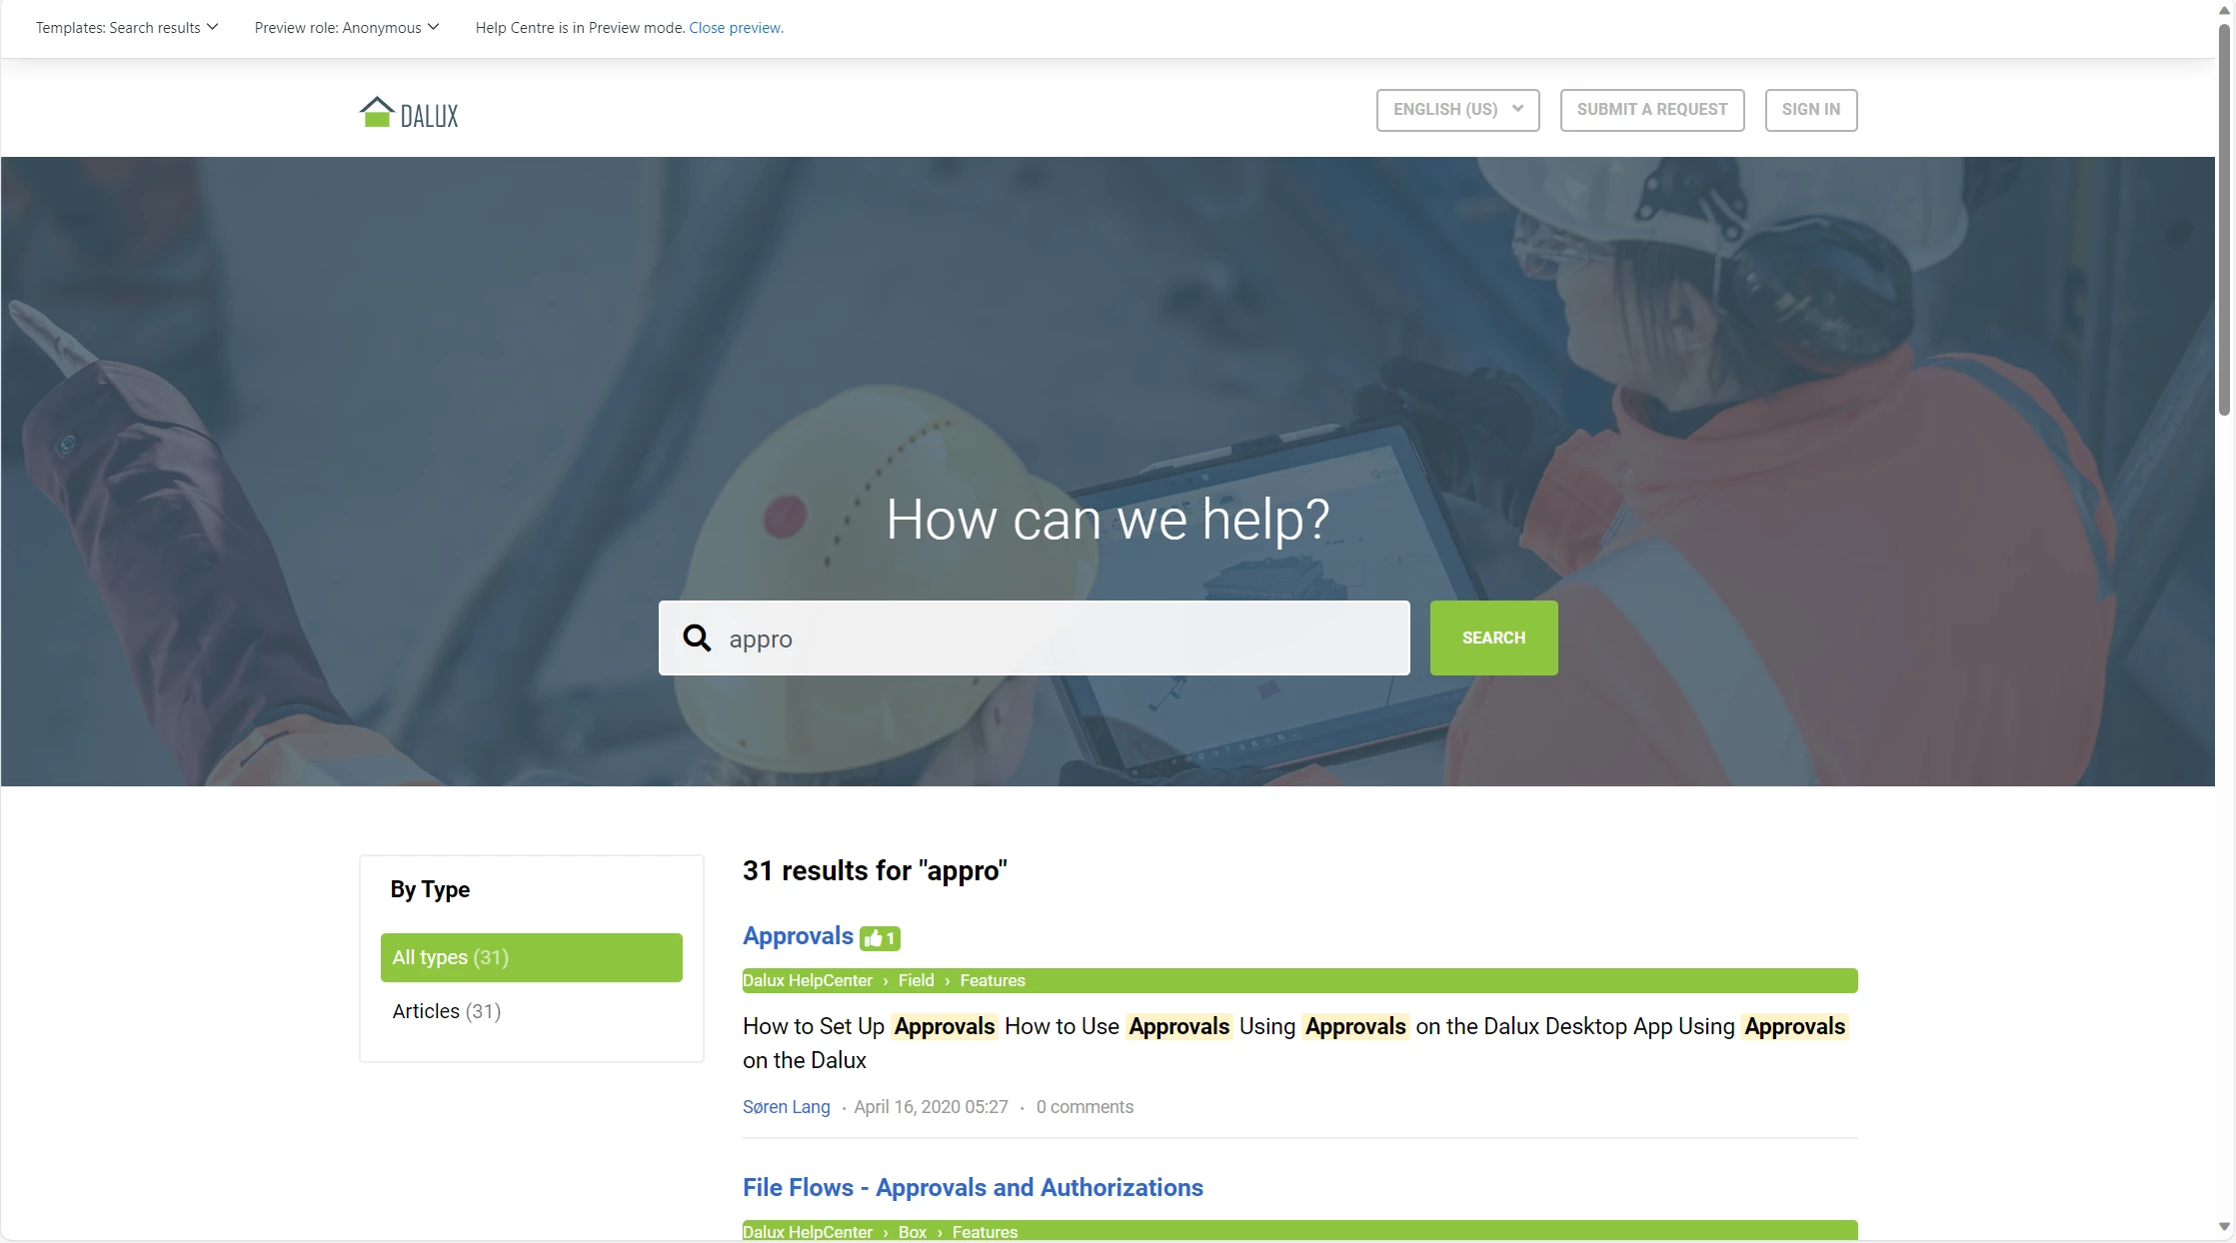Filter results by Articles (31)
Screen dimensions: 2236x1243
point(446,1011)
